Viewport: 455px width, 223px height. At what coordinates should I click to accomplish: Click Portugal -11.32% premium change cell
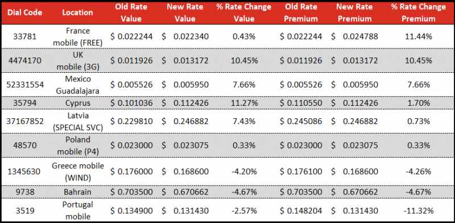click(418, 210)
